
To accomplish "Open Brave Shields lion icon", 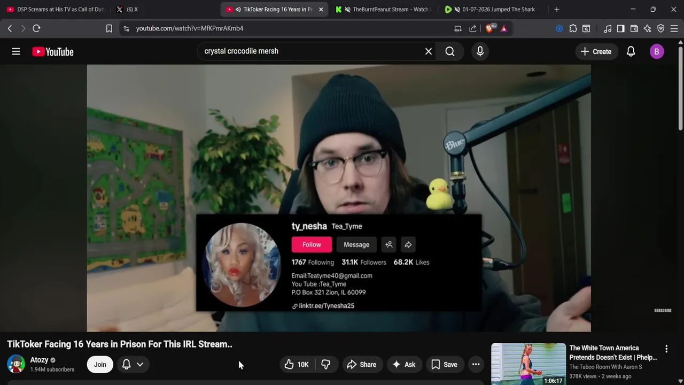I will click(x=489, y=28).
